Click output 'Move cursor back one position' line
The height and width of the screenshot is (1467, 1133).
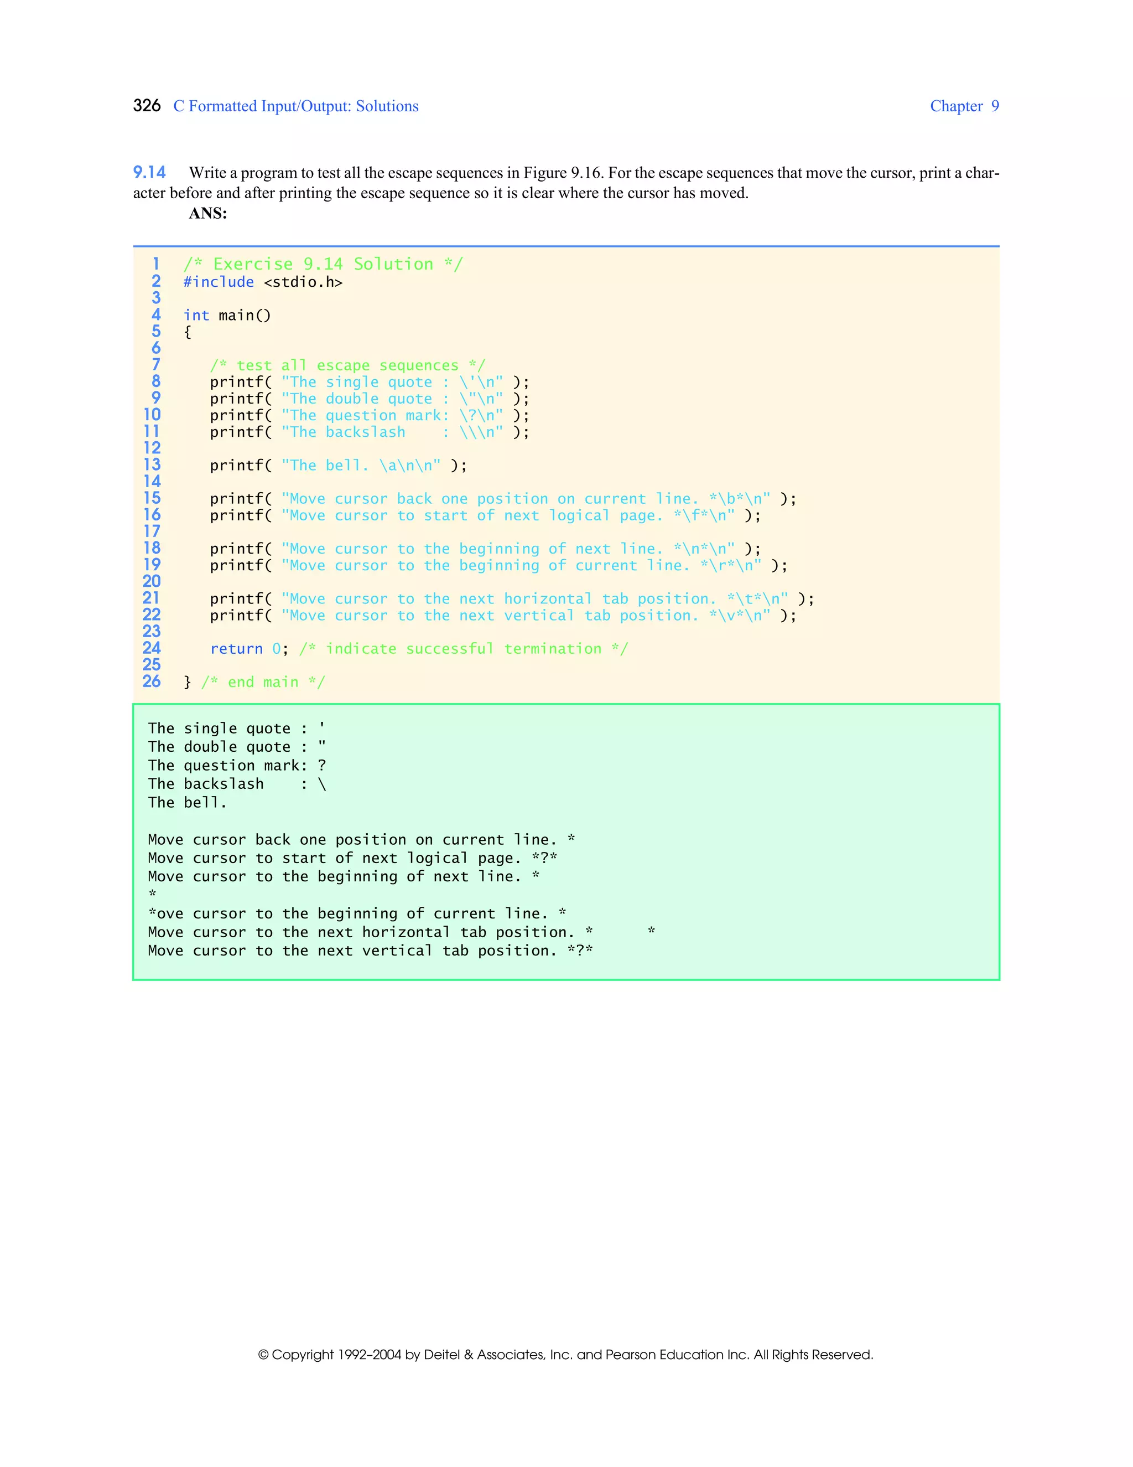362,840
